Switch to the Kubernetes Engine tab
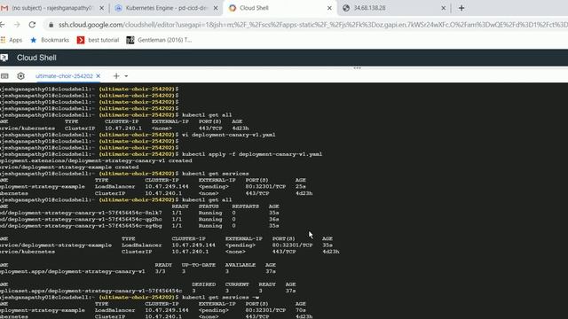This screenshot has height=319, width=568. (x=166, y=8)
